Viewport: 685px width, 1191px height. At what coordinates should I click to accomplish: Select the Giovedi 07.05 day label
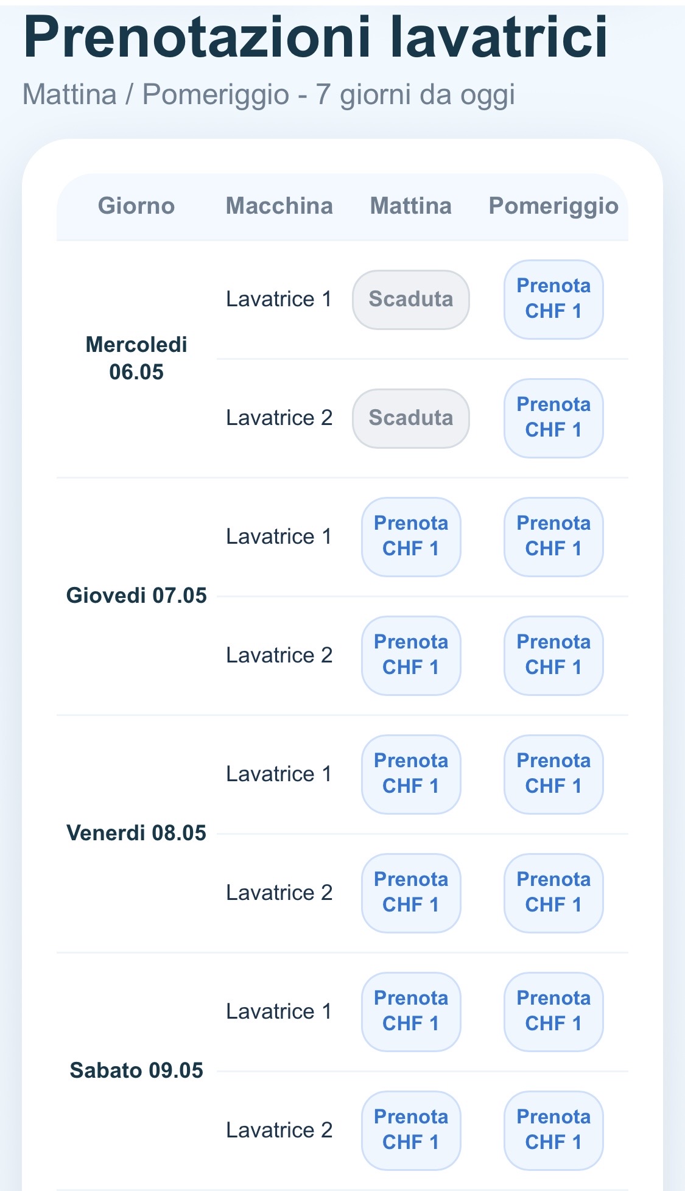coord(136,595)
